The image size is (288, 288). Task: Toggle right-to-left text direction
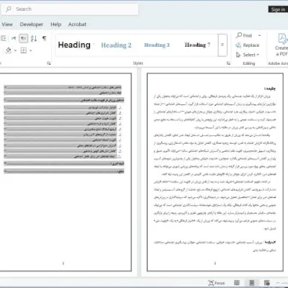24,38
